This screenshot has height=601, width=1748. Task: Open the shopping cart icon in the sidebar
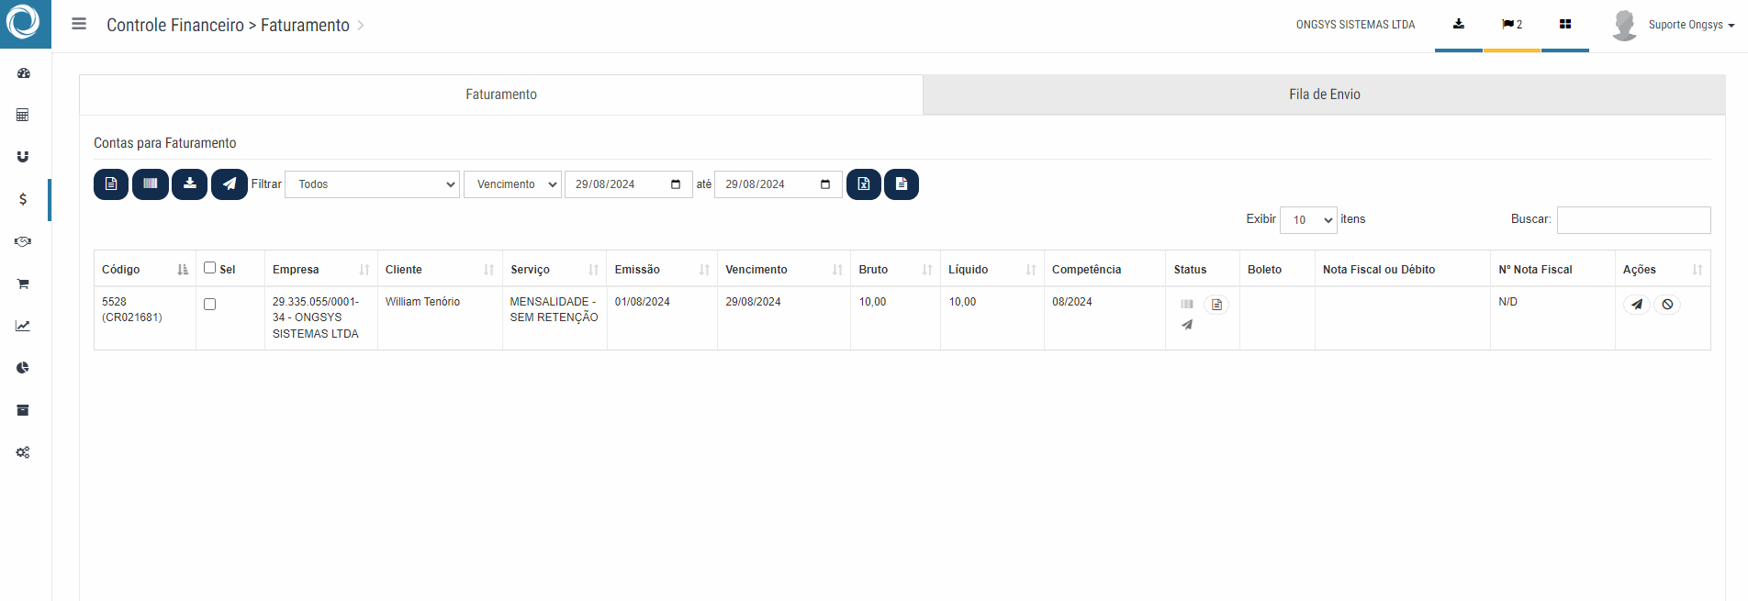pyautogui.click(x=23, y=284)
